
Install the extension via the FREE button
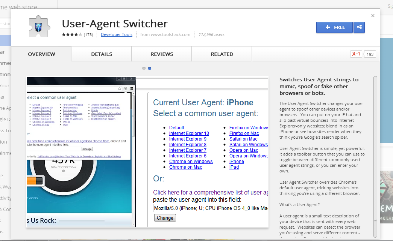[x=334, y=27]
